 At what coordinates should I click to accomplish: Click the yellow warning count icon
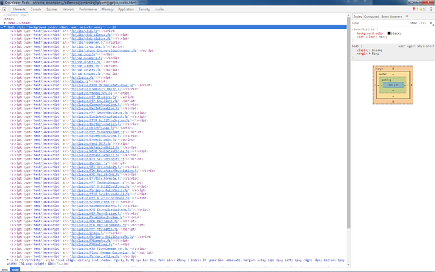[x=422, y=9]
